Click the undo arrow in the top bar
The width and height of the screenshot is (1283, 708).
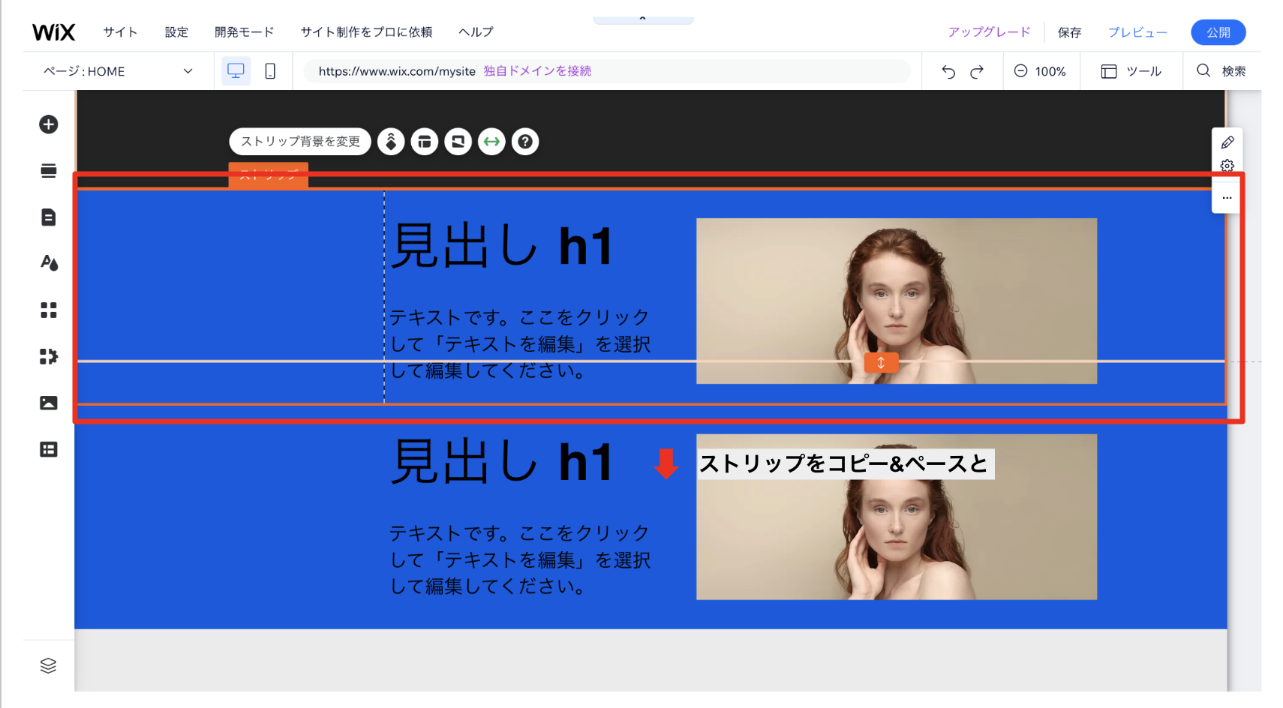tap(948, 70)
